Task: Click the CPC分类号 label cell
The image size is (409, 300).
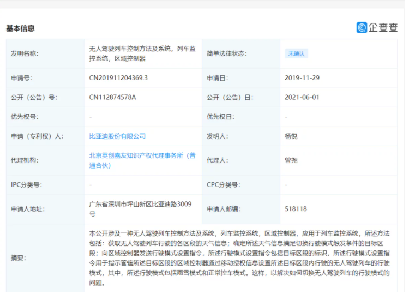Action: (224, 185)
